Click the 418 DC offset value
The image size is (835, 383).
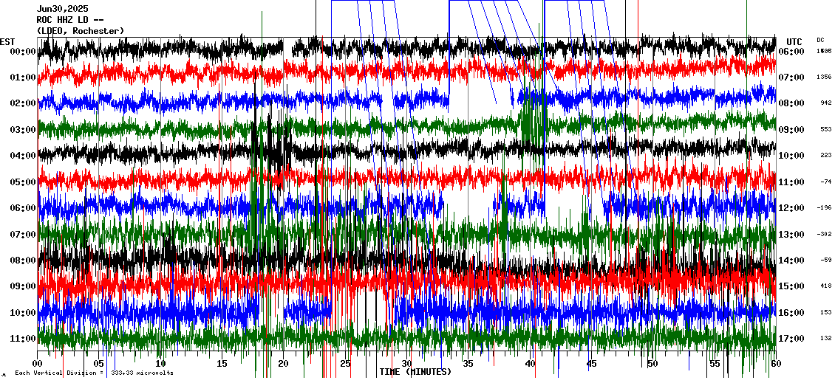tap(825, 286)
